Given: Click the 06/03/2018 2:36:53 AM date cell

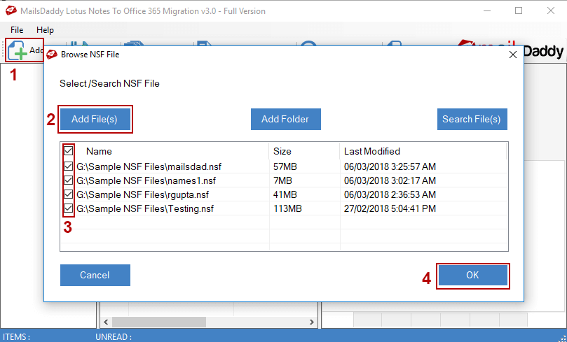Looking at the screenshot, I should coord(390,194).
